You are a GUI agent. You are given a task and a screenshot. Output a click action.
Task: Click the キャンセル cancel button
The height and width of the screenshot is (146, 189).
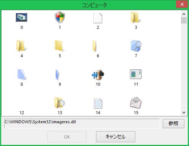click(115, 137)
